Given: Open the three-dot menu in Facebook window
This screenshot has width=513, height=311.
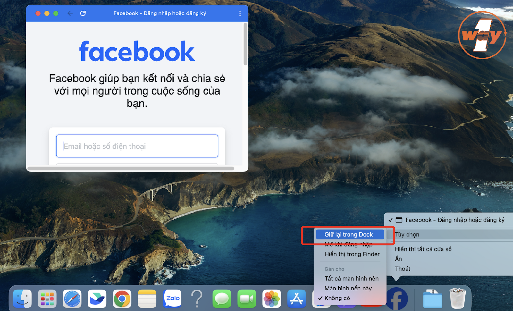Looking at the screenshot, I should [x=240, y=13].
